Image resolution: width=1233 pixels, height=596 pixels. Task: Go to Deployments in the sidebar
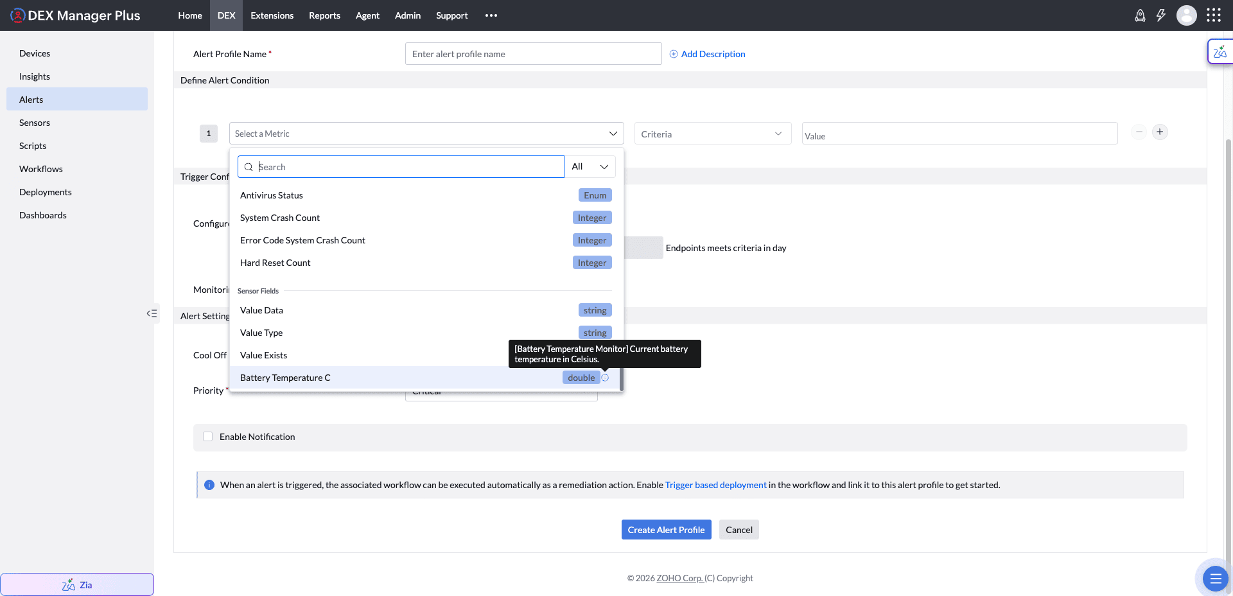click(77, 192)
